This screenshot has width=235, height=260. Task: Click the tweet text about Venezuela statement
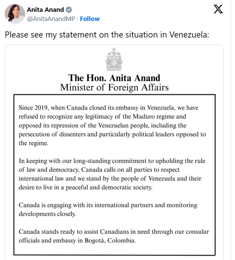point(106,35)
